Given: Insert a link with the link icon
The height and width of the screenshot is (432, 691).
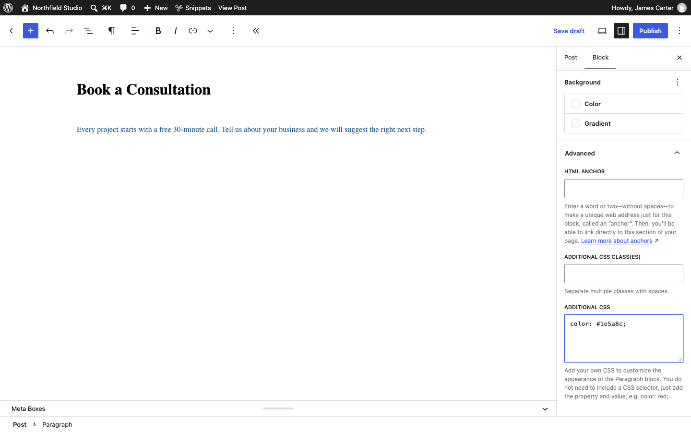Looking at the screenshot, I should coord(193,31).
